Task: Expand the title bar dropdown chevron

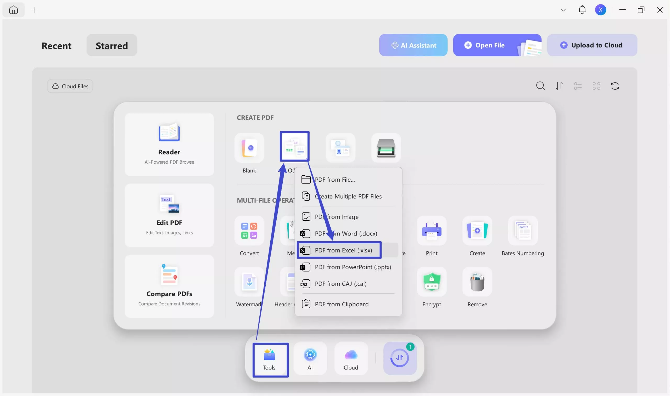Action: click(563, 10)
